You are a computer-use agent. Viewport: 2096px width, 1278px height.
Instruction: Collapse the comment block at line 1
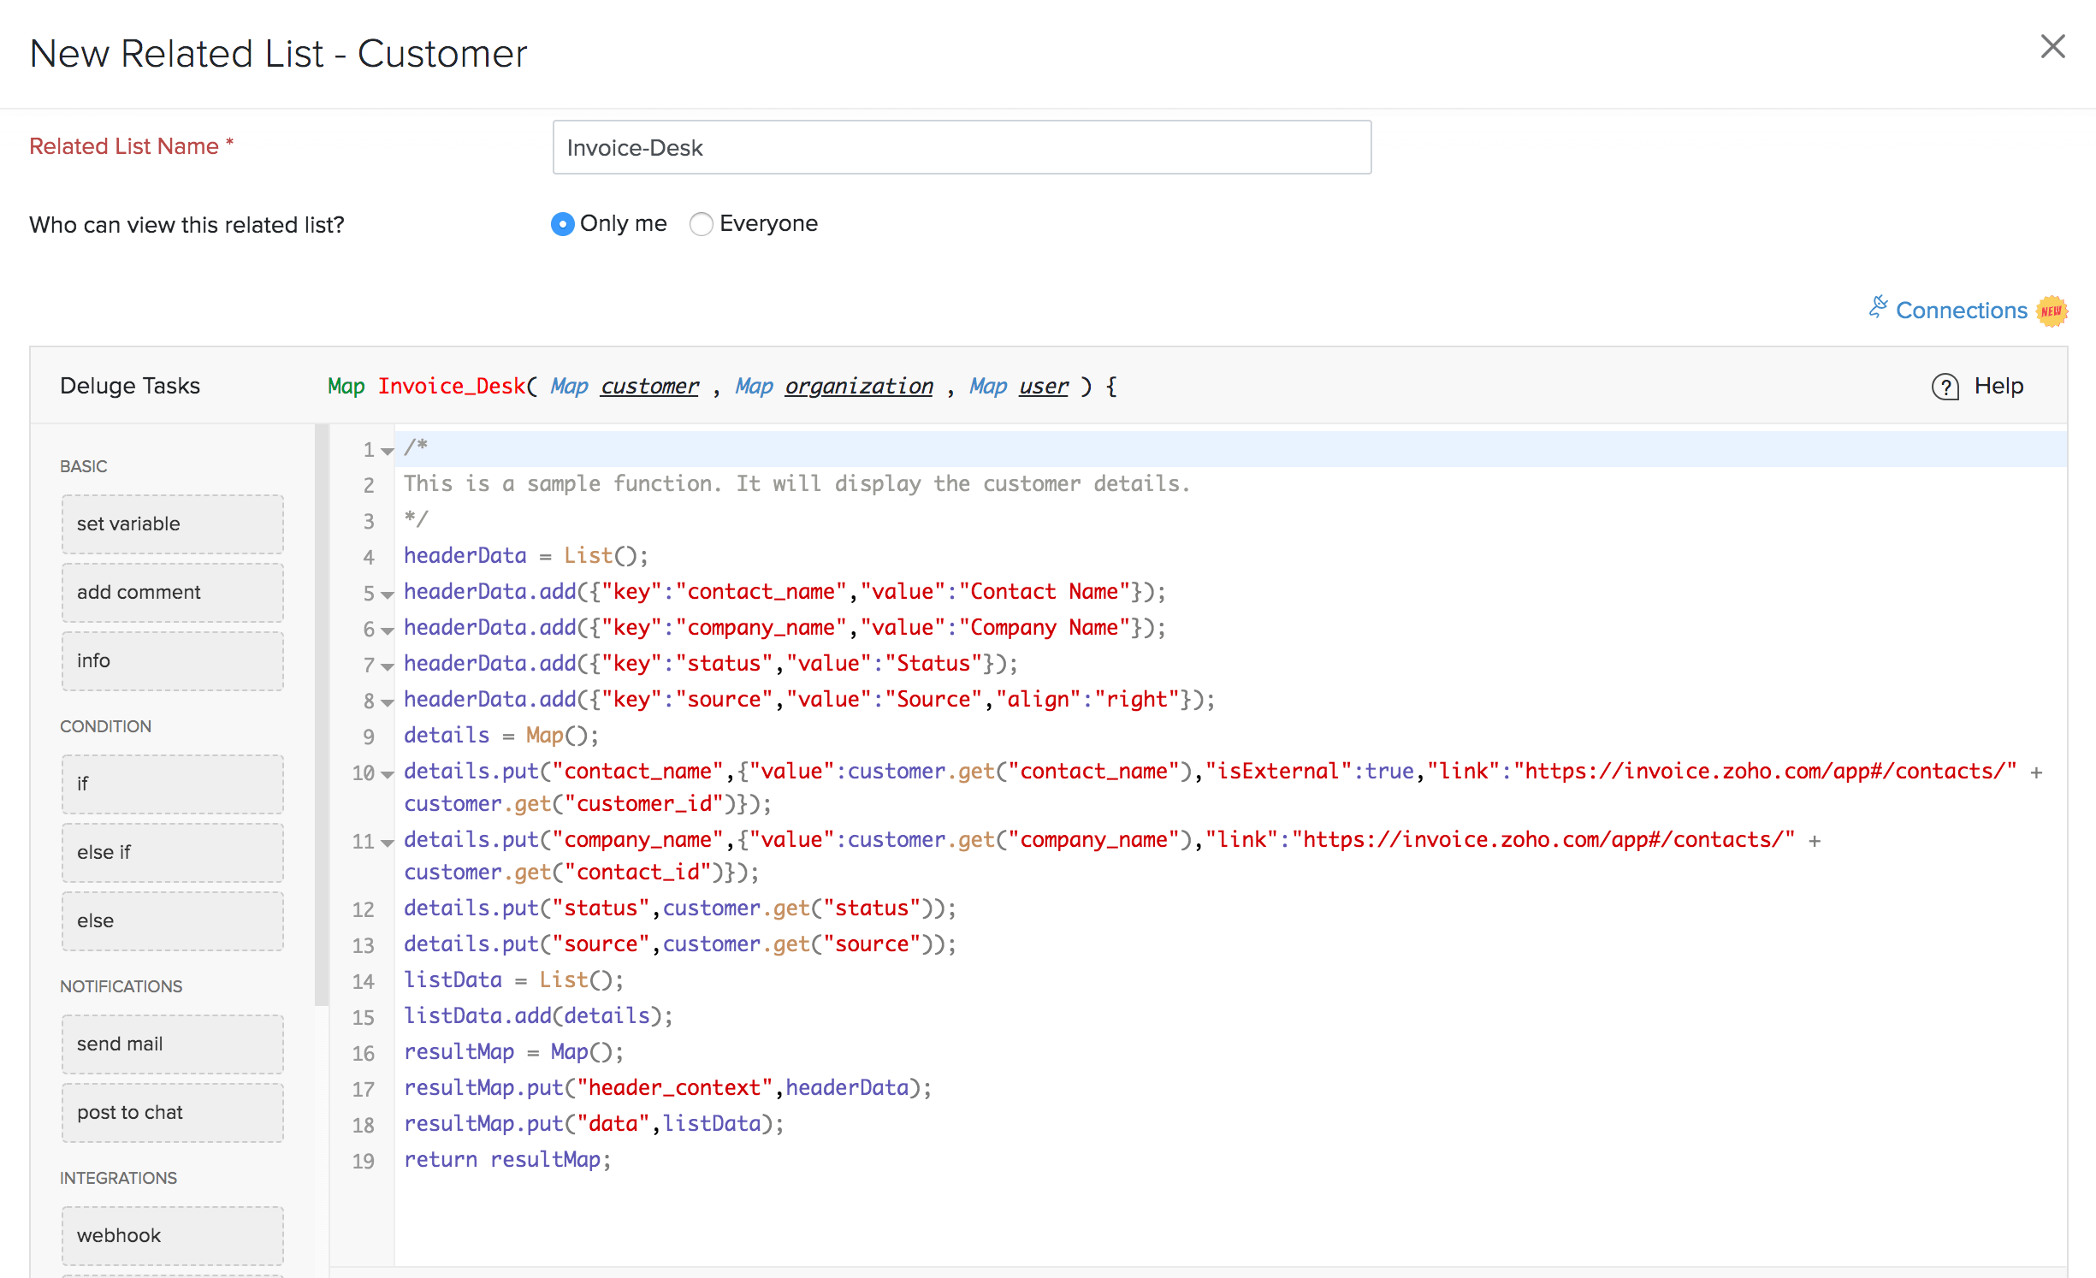[x=388, y=451]
